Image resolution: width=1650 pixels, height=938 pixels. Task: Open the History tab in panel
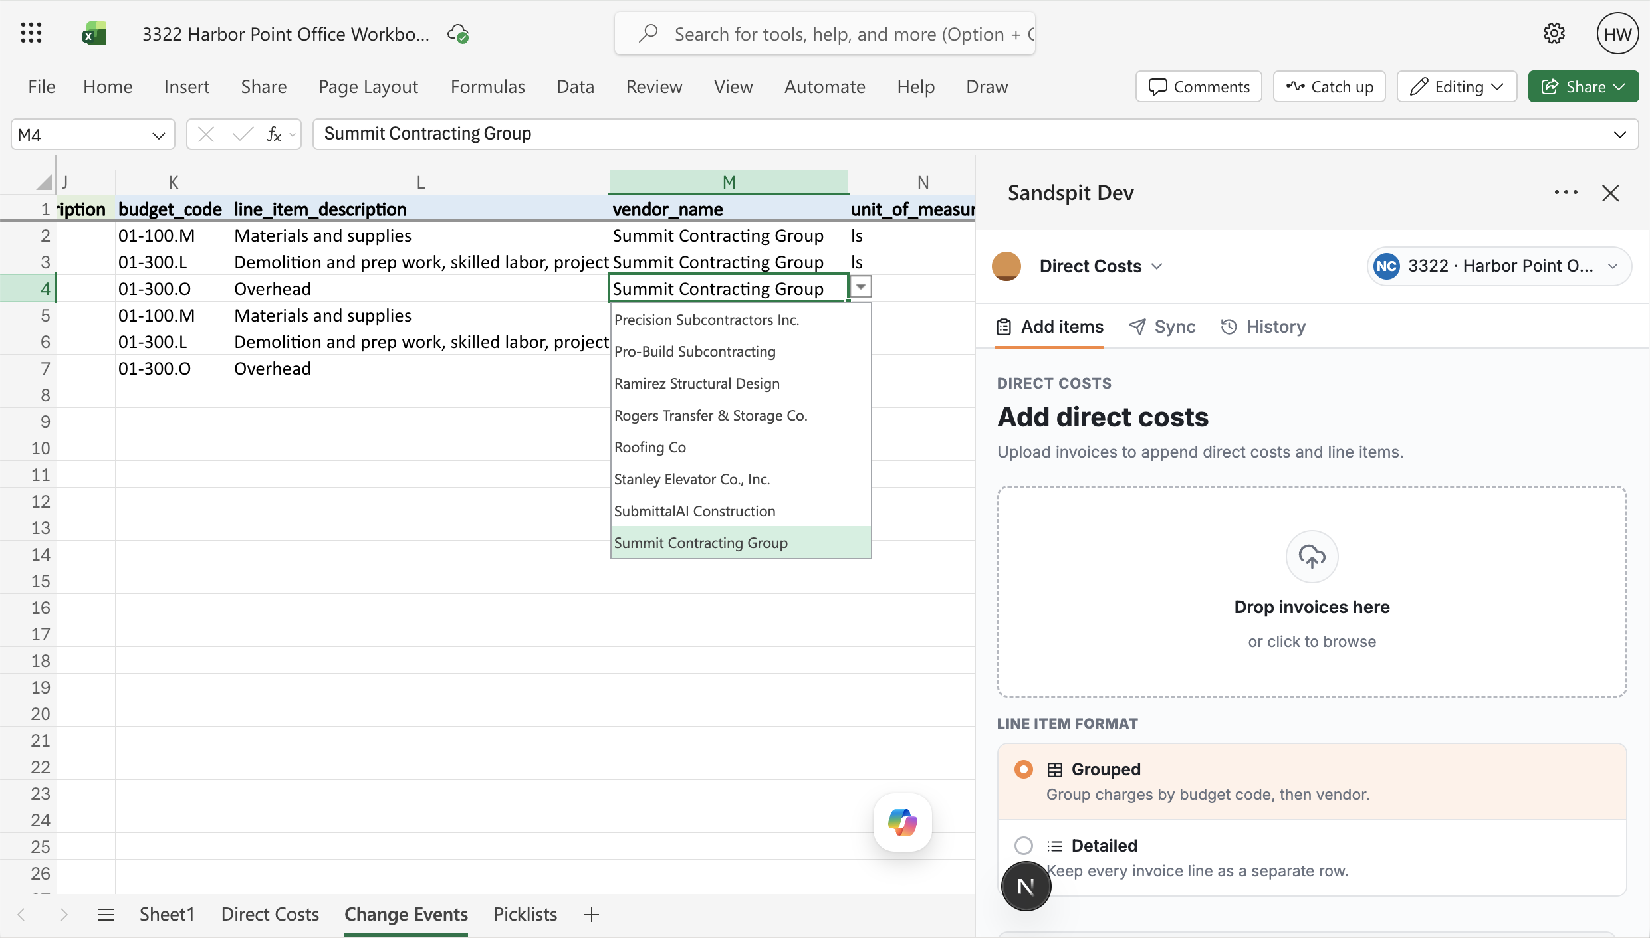click(1263, 327)
